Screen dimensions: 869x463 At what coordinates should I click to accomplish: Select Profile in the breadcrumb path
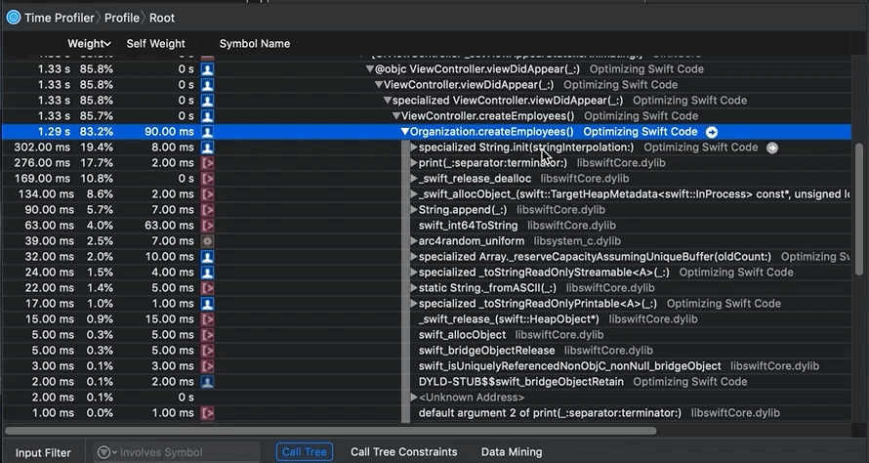click(122, 17)
